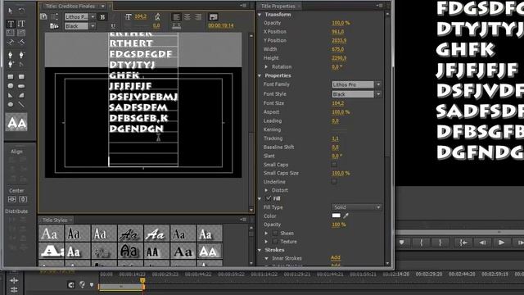Toggle the Underline U button in toolbar
Image resolution: width=524 pixels, height=295 pixels.
tap(113, 25)
